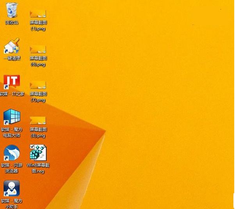Select the 屏幕截图(8).png image thumbnail
235x209 pixels.
coord(38,120)
